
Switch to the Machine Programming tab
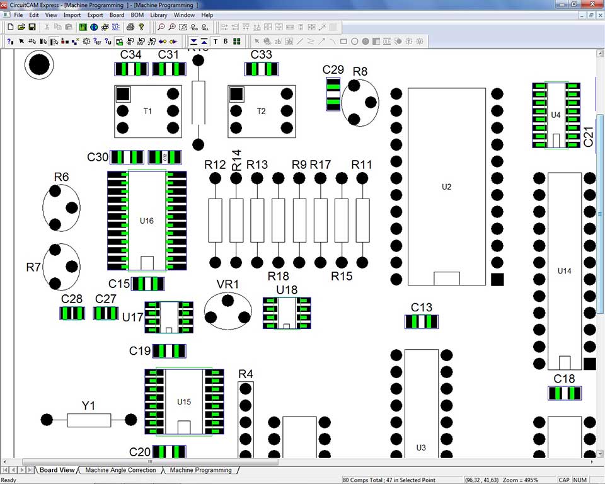point(200,470)
